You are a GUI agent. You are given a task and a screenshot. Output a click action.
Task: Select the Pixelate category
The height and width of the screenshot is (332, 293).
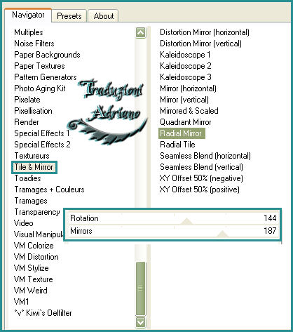point(27,100)
